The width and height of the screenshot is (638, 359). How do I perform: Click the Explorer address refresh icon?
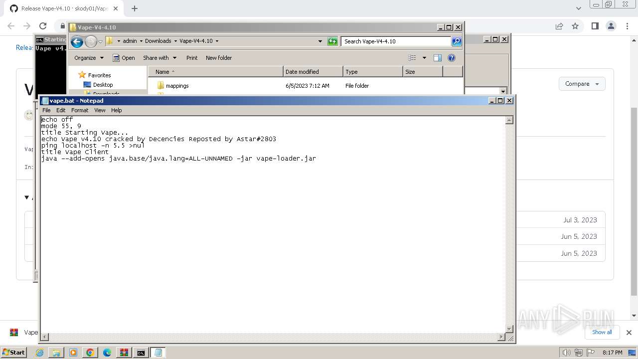332,41
